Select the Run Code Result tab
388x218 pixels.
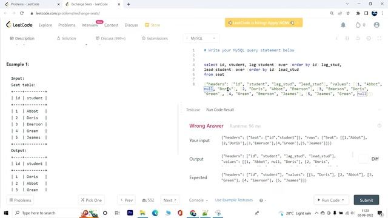(x=220, y=110)
